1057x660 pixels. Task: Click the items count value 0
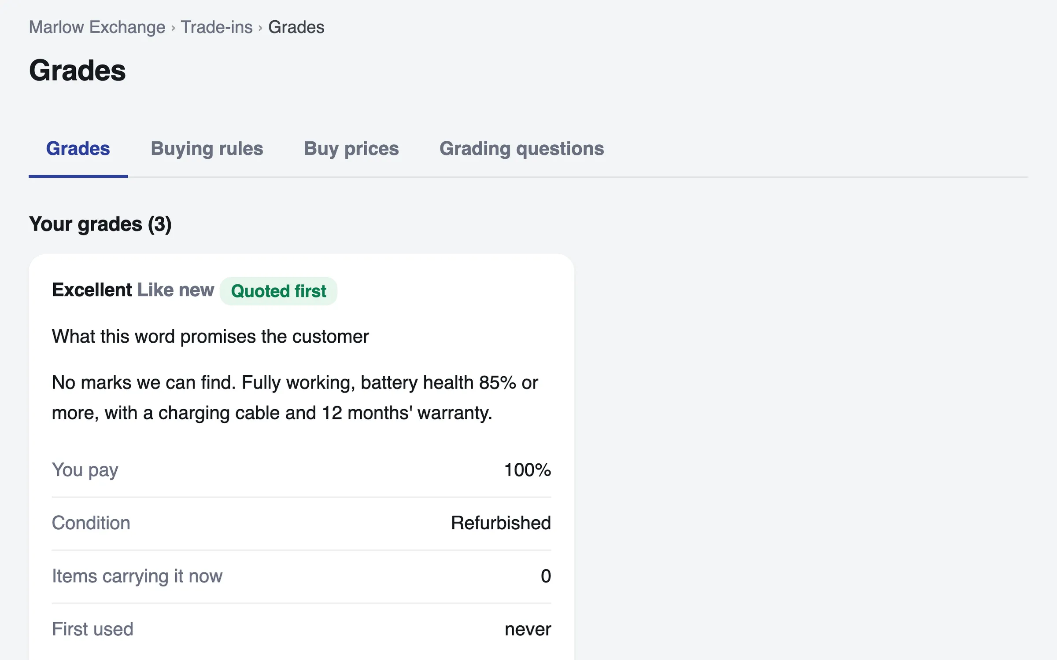[546, 576]
